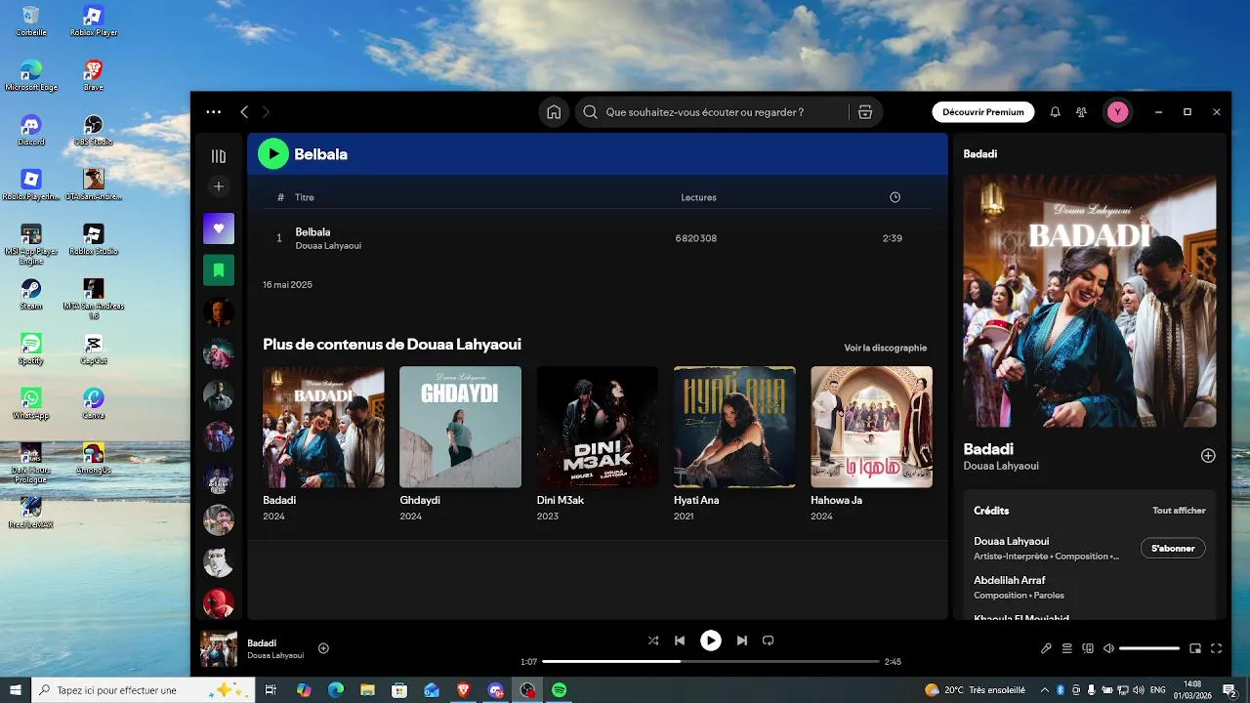Viewport: 1250px width, 703px height.
Task: Mute the Spotify volume speaker icon
Action: tap(1108, 648)
